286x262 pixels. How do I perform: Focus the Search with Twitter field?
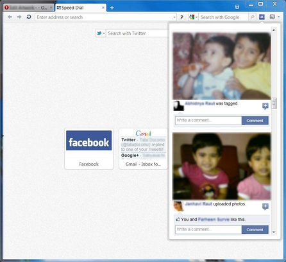138,33
